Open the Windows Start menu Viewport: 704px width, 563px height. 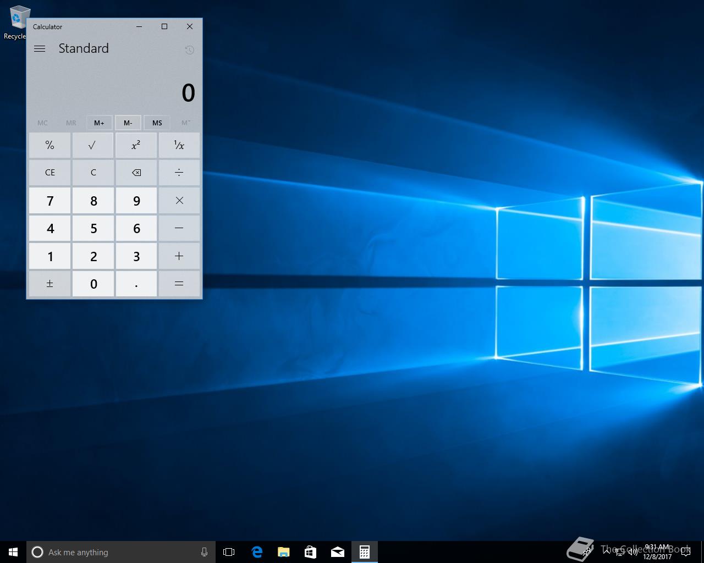click(x=13, y=551)
